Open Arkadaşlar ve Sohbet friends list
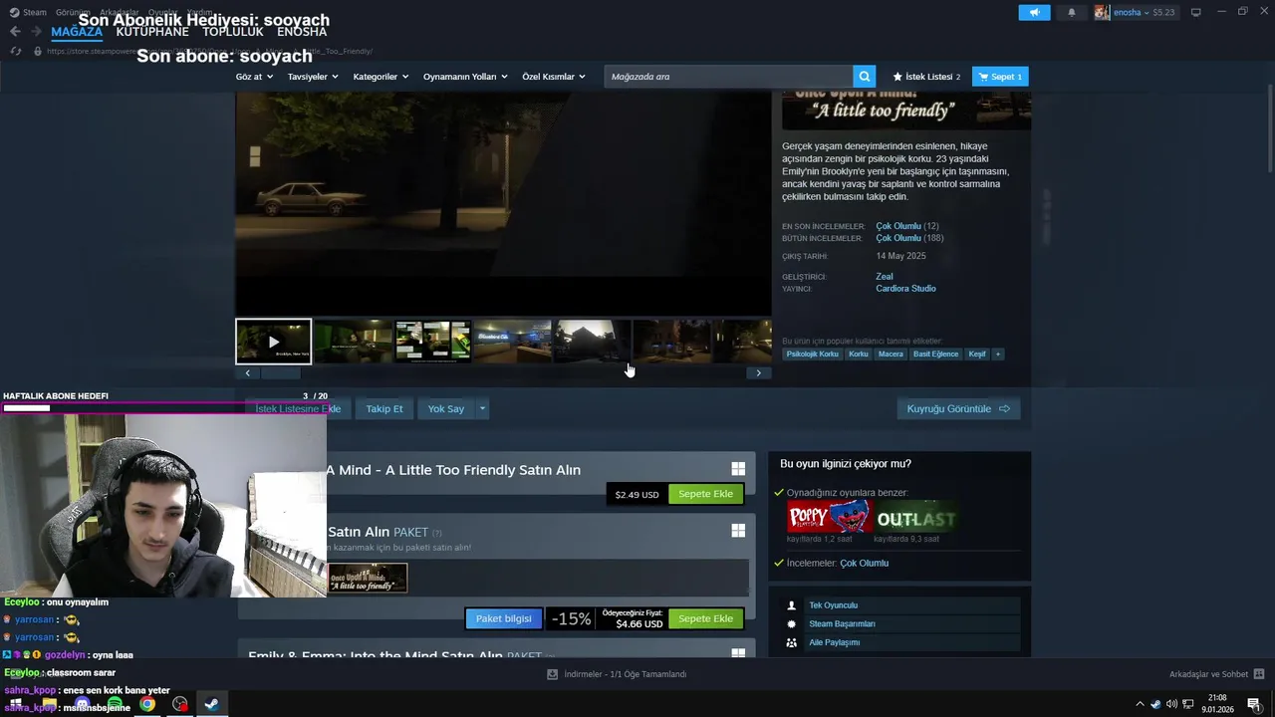1275x717 pixels. 1216,674
